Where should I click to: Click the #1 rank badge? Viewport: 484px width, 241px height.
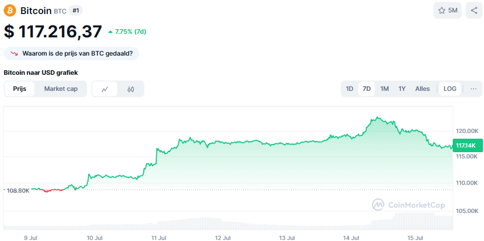(x=76, y=10)
